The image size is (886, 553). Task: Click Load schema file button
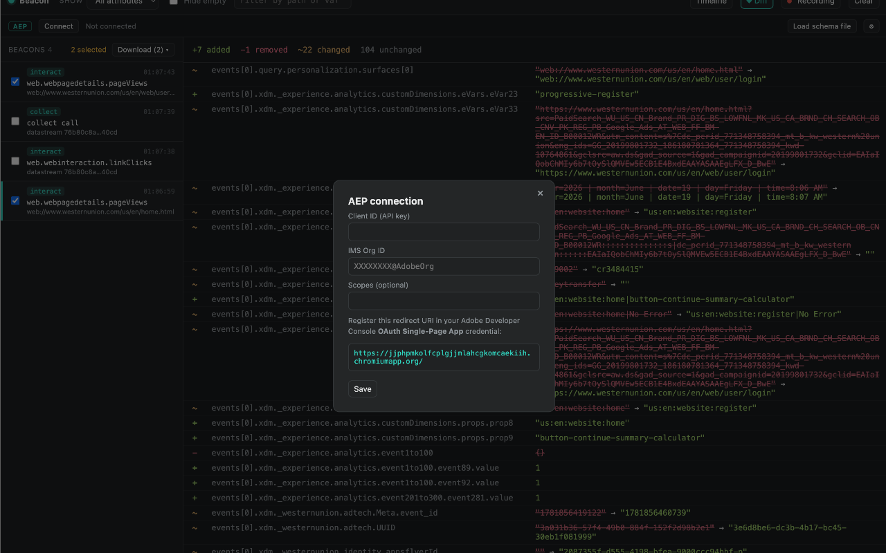[822, 26]
